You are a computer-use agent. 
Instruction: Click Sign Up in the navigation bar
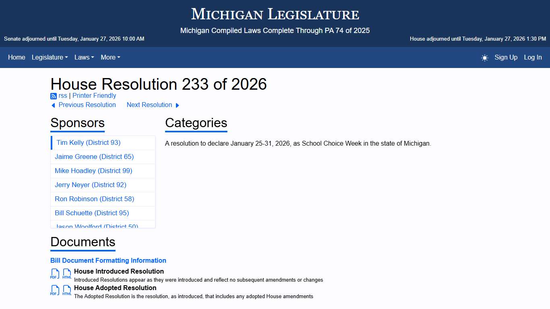coord(506,58)
